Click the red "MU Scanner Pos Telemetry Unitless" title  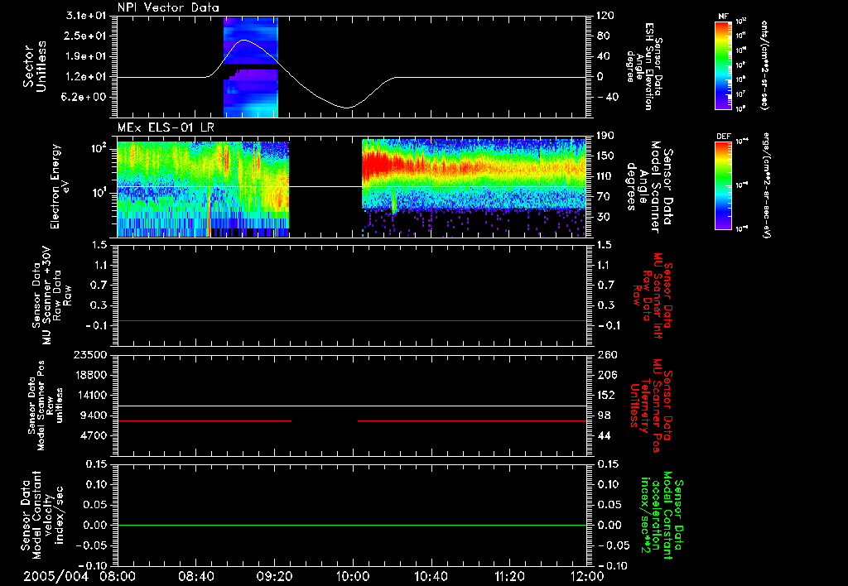click(652, 406)
